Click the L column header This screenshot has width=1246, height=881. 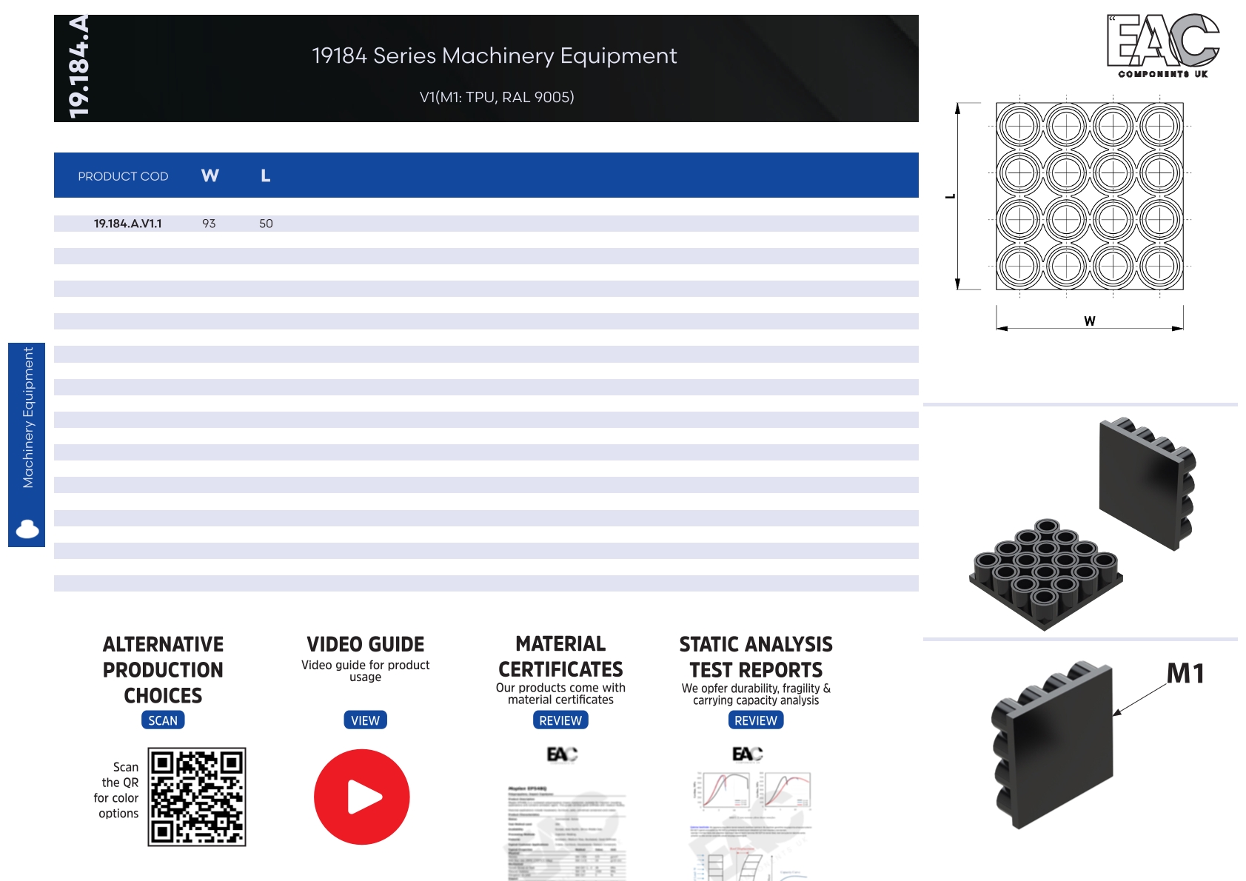(x=265, y=175)
